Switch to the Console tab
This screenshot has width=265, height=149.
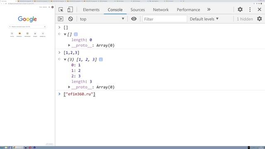point(115,10)
